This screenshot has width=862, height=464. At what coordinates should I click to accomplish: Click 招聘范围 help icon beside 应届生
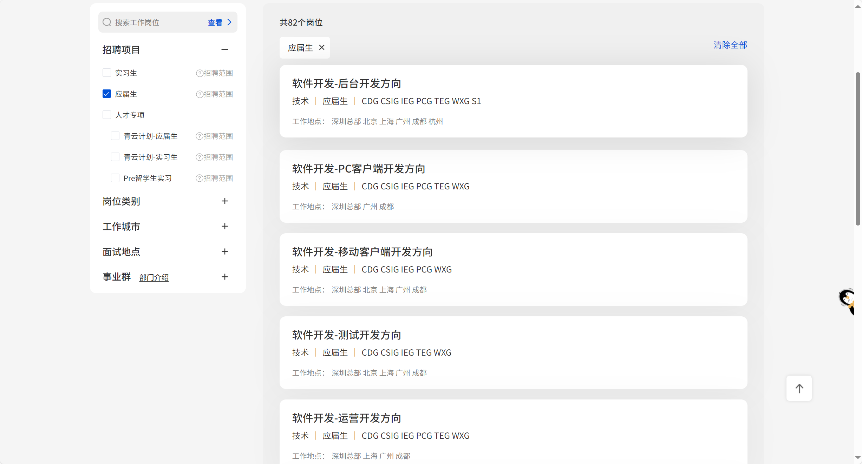200,94
